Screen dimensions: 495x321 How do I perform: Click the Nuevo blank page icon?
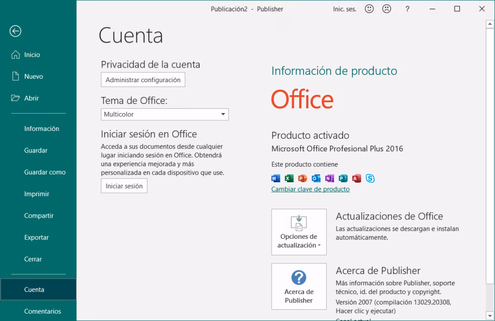(15, 76)
